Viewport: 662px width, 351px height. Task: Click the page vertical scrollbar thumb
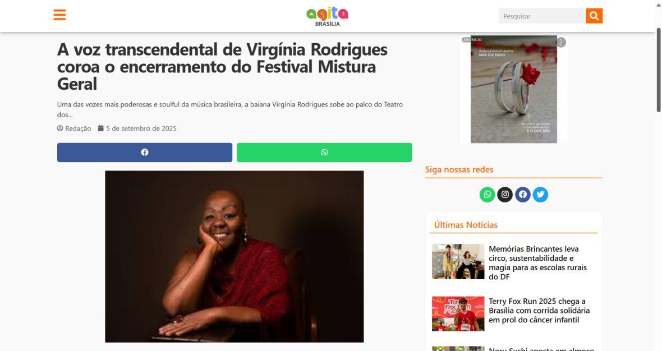[659, 70]
